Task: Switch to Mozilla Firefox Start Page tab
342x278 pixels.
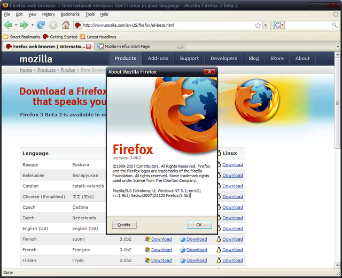Action: tap(139, 46)
